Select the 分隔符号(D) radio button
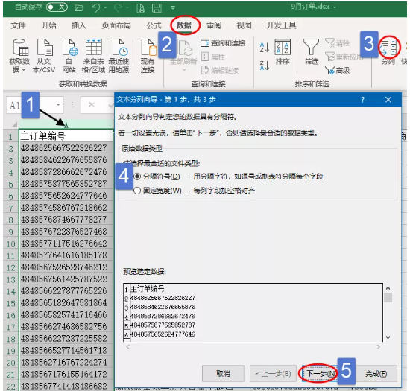Screen dimensions: 410x391 pyautogui.click(x=137, y=177)
